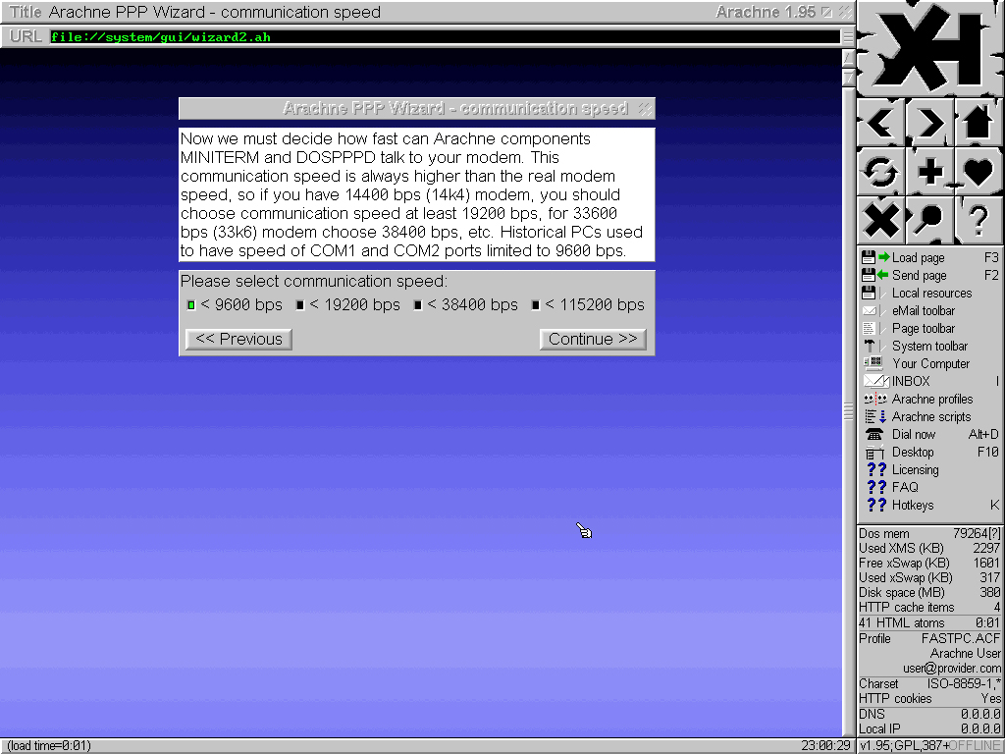Screen dimensions: 1005x754
Task: Click the Your Computer link text
Action: pyautogui.click(x=930, y=363)
